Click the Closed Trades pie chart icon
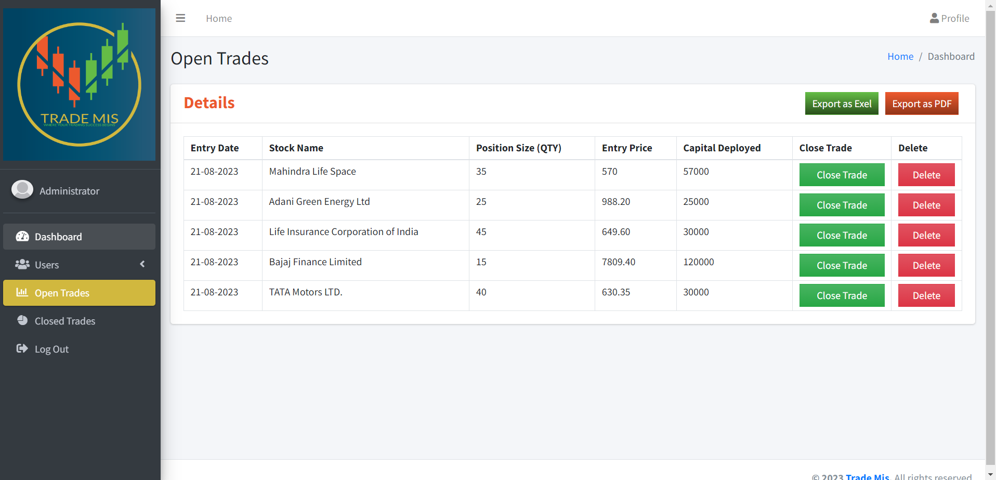 click(22, 320)
